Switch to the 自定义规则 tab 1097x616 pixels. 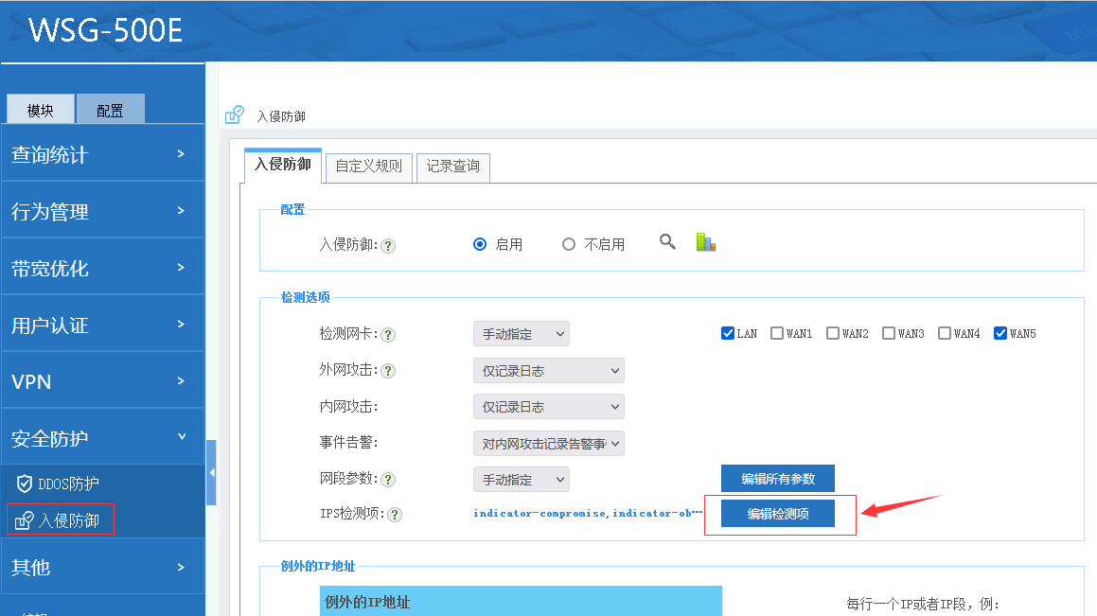coord(368,167)
